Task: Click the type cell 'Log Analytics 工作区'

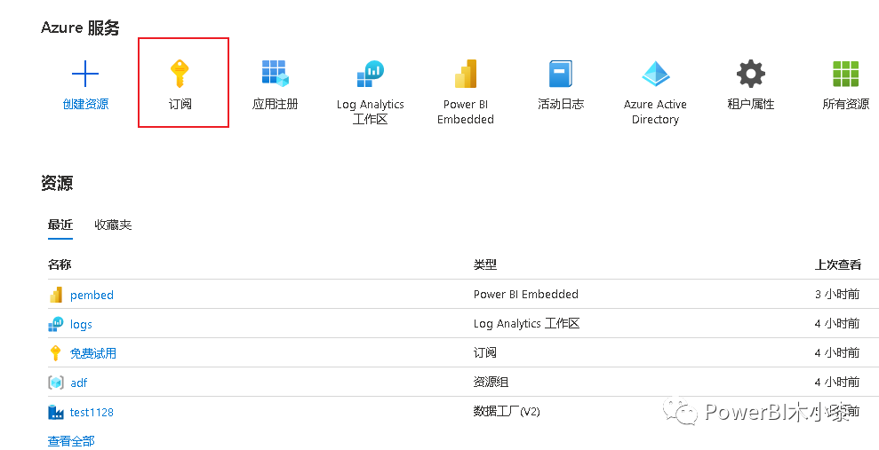Action: click(526, 323)
